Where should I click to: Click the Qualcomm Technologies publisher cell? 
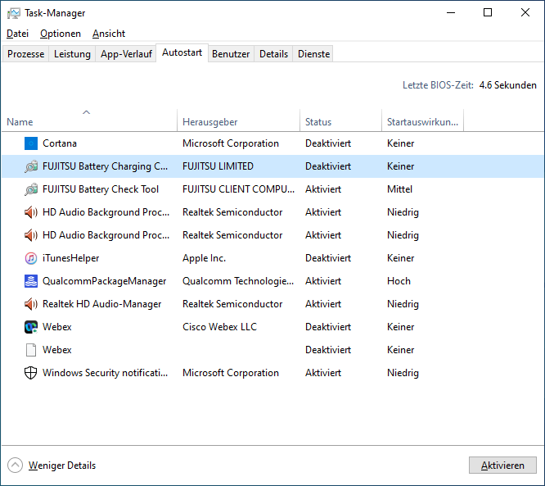tap(238, 281)
